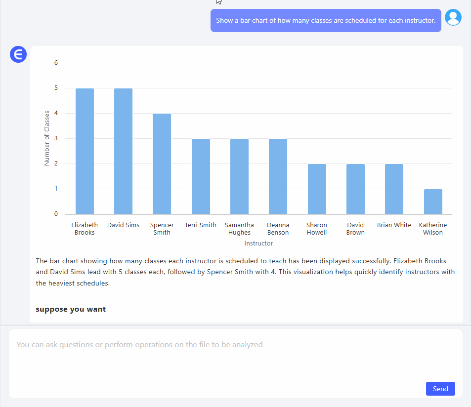Click the 'Number of Classes' y-axis title

[47, 138]
